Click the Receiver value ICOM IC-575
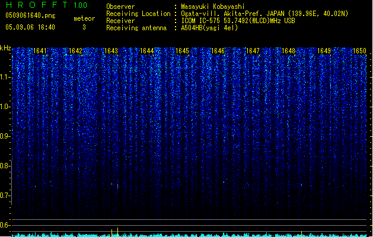 pos(238,21)
